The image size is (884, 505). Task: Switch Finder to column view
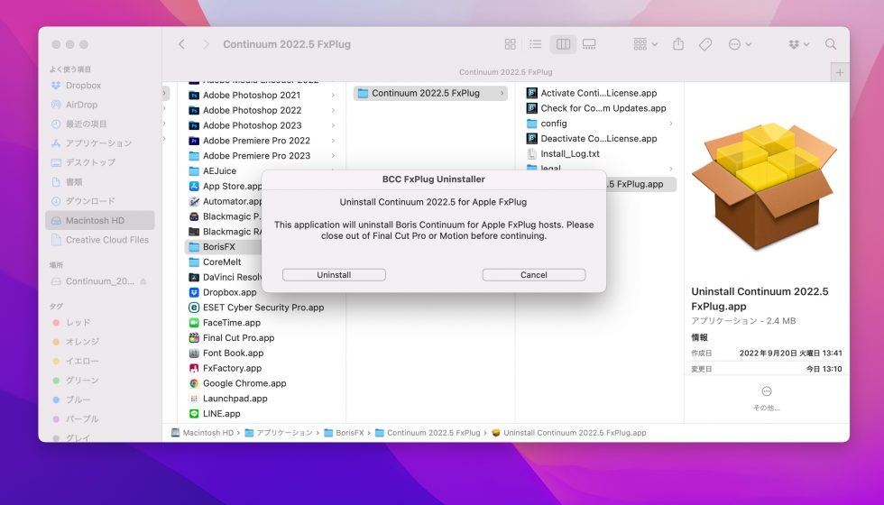pos(563,44)
